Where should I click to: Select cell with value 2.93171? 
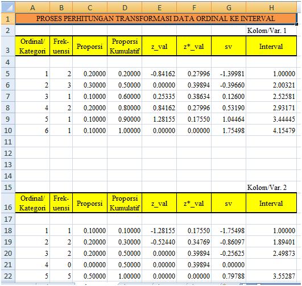point(271,107)
